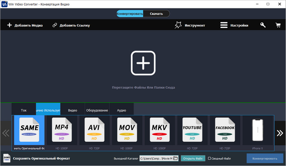Click the plus icon for Добавить Медиа
Image resolution: width=286 pixels, height=166 pixels.
(x=9, y=25)
